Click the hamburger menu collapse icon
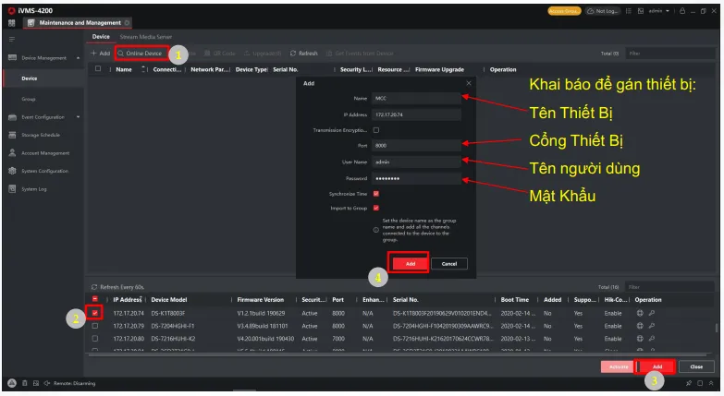The height and width of the screenshot is (396, 724). pos(12,39)
